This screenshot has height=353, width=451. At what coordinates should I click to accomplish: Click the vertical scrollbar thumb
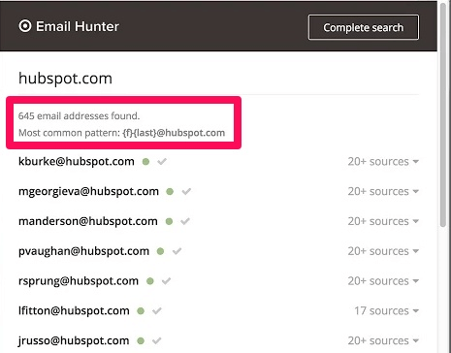tap(443, 114)
